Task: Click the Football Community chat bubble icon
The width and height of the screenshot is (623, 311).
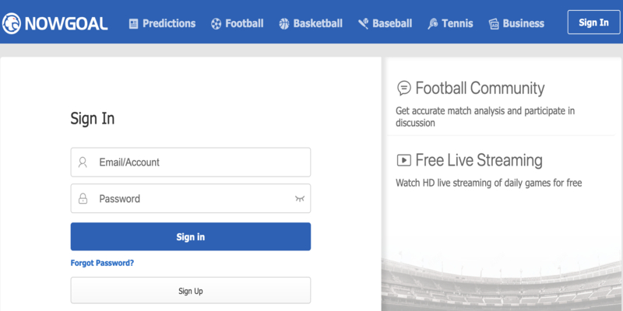Action: click(x=404, y=88)
